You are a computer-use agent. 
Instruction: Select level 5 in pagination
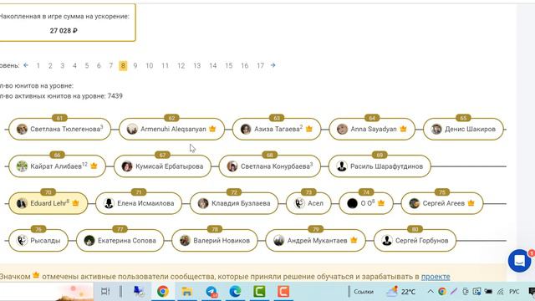pos(87,65)
